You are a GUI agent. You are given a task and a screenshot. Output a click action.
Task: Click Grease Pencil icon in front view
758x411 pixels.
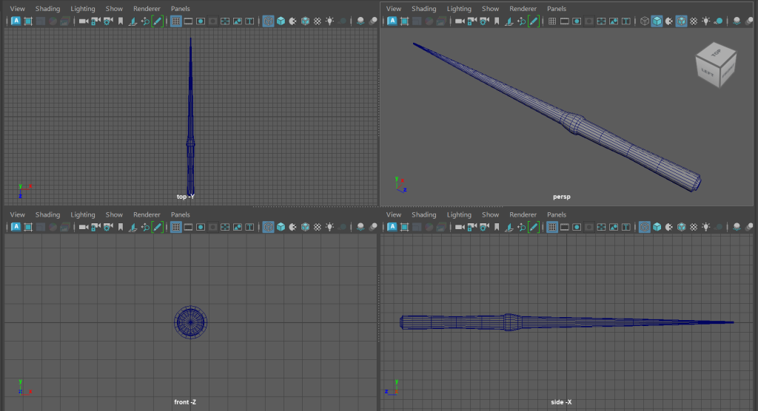click(157, 228)
